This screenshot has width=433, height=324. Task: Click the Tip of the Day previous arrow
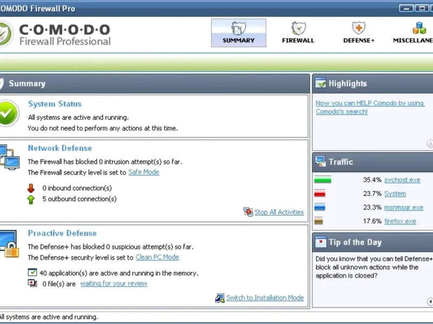pos(430,301)
